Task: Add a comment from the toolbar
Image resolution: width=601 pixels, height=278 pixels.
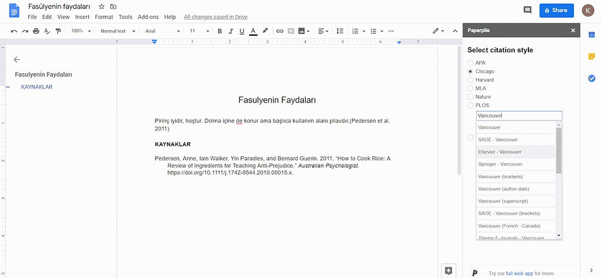Action: point(290,31)
